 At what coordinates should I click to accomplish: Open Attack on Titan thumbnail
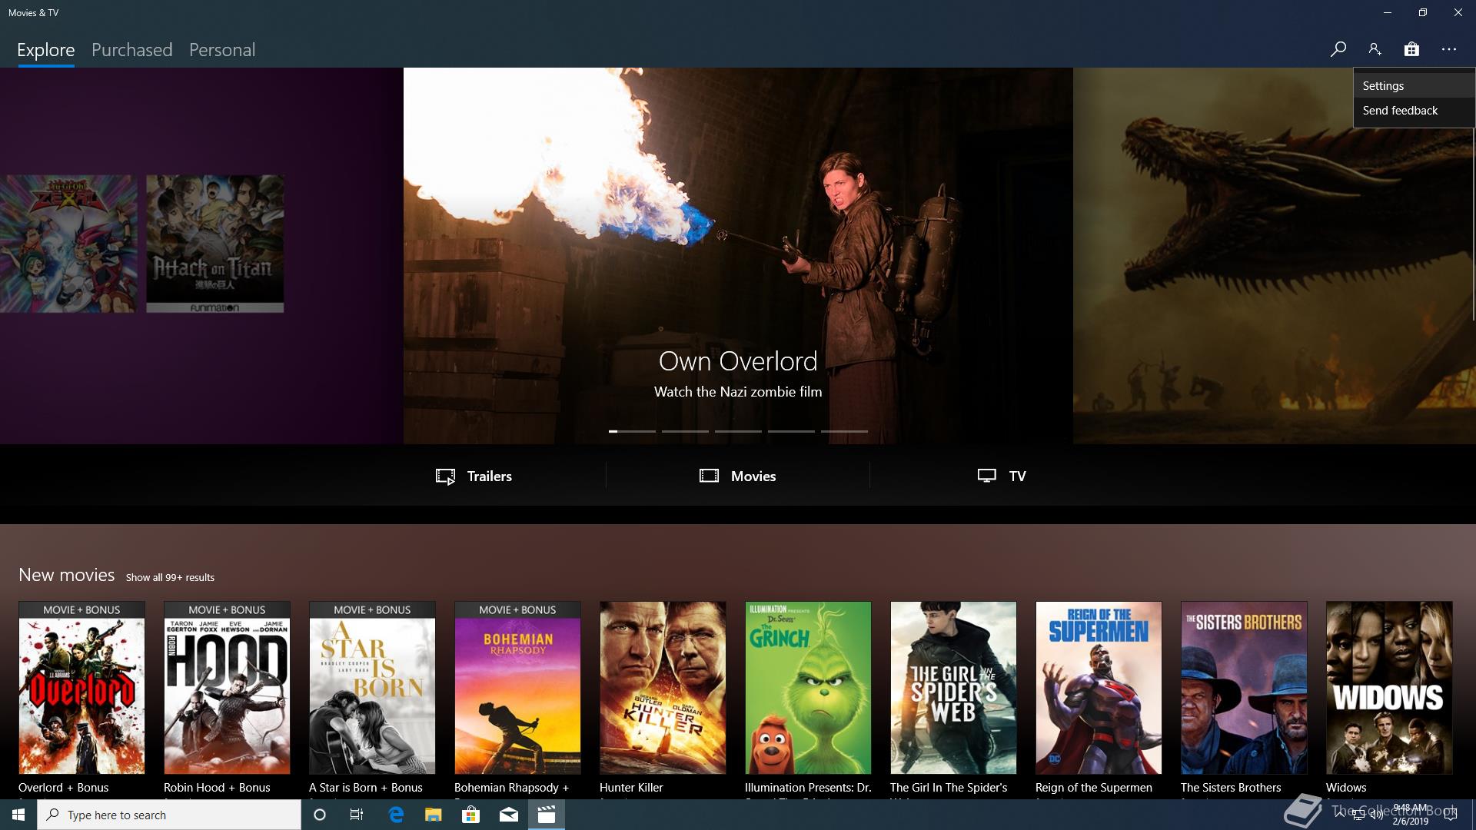point(215,244)
